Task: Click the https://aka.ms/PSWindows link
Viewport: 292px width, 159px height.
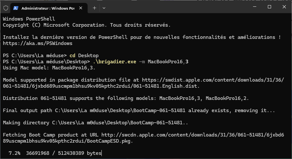Action: [x=38, y=43]
